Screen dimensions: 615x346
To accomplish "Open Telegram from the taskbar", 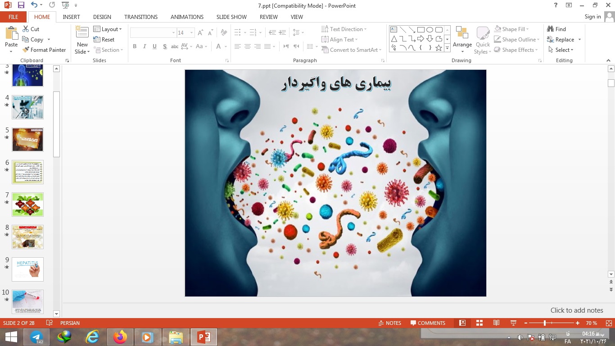I will 36,337.
